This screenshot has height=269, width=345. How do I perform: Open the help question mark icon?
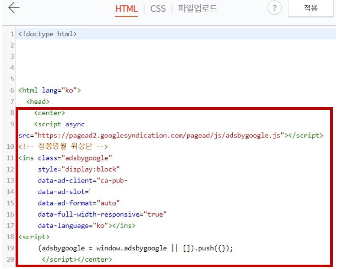(x=274, y=8)
